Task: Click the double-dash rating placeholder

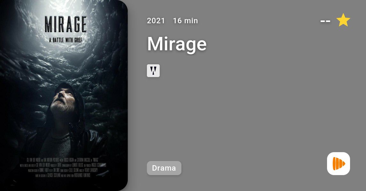Action: pyautogui.click(x=325, y=21)
